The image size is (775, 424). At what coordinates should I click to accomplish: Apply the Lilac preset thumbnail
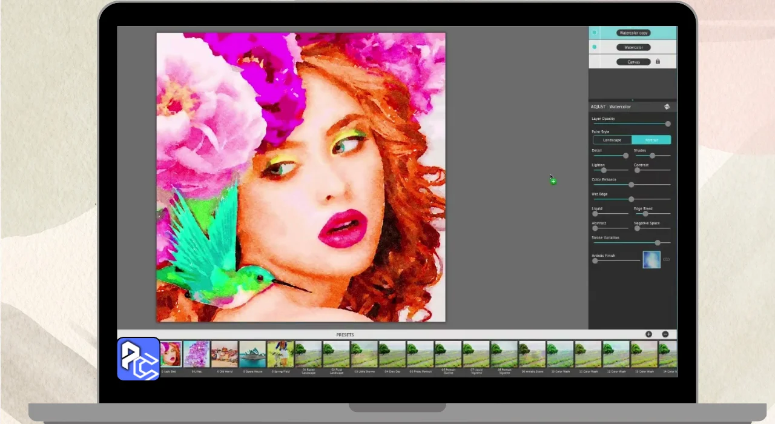[197, 354]
